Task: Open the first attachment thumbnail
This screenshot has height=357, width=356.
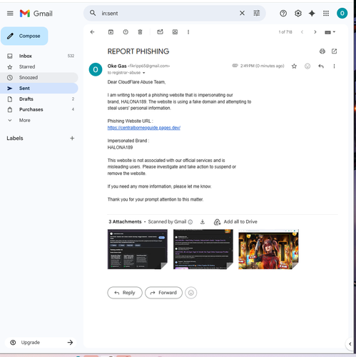Action: point(138,249)
